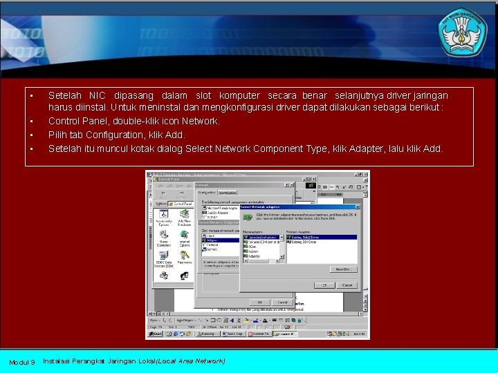The image size is (498, 373).
Task: Click OK in the Network dialog
Action: 260,303
